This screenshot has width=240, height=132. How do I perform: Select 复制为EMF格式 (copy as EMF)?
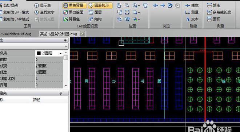click(15, 12)
